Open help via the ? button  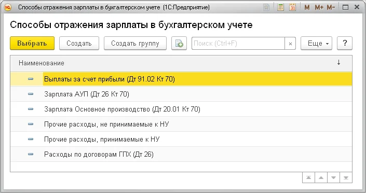(x=345, y=43)
